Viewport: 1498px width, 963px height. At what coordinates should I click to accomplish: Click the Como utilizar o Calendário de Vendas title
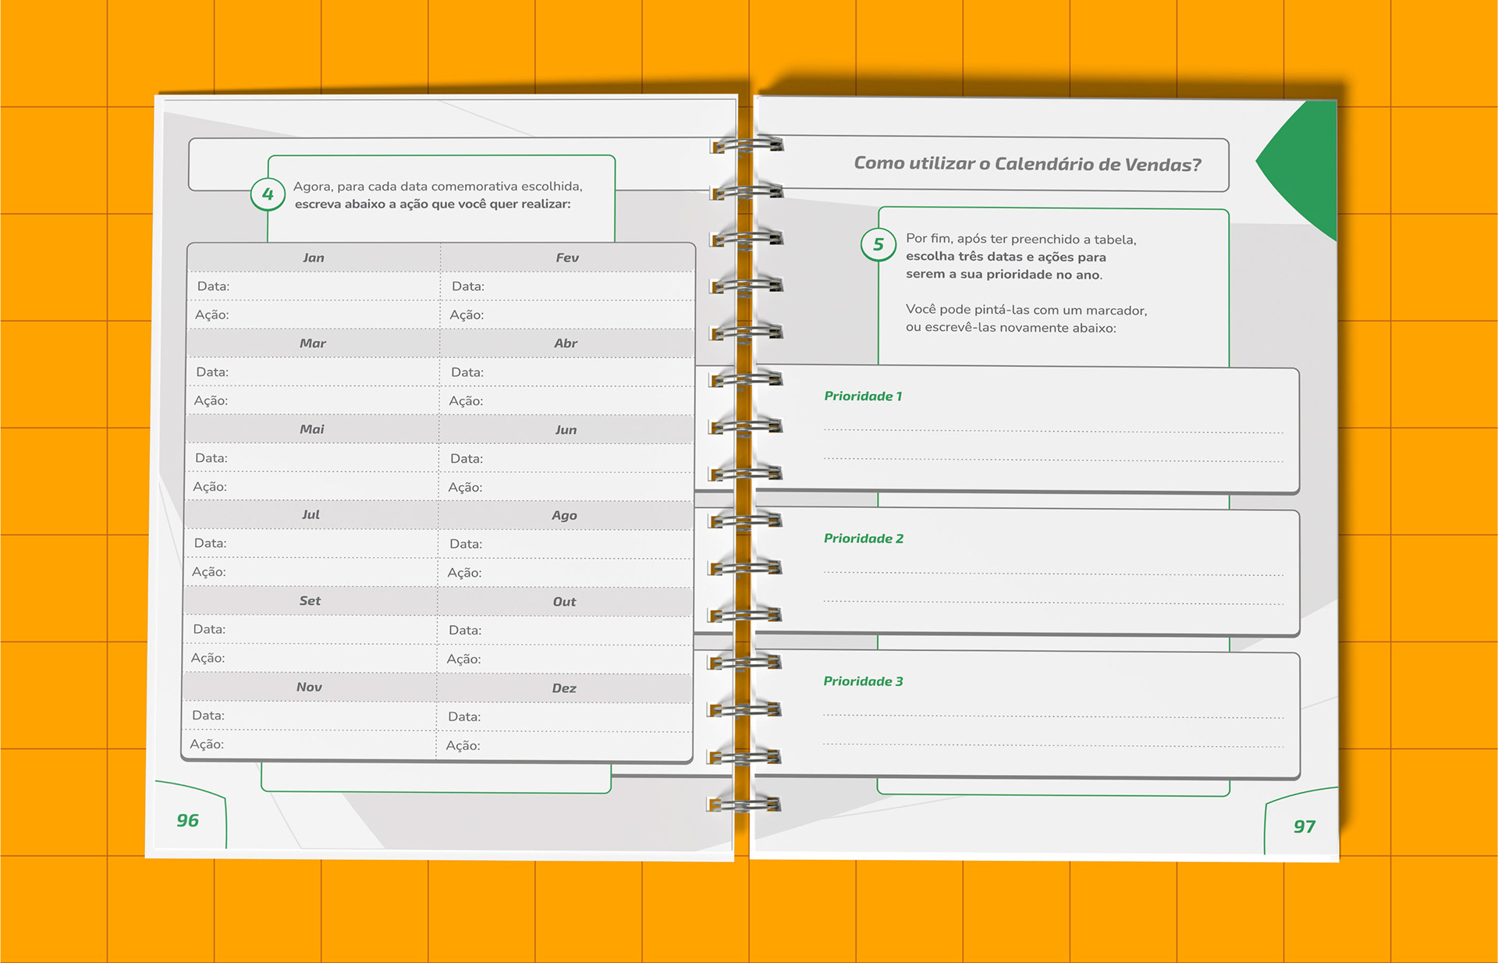[1028, 164]
